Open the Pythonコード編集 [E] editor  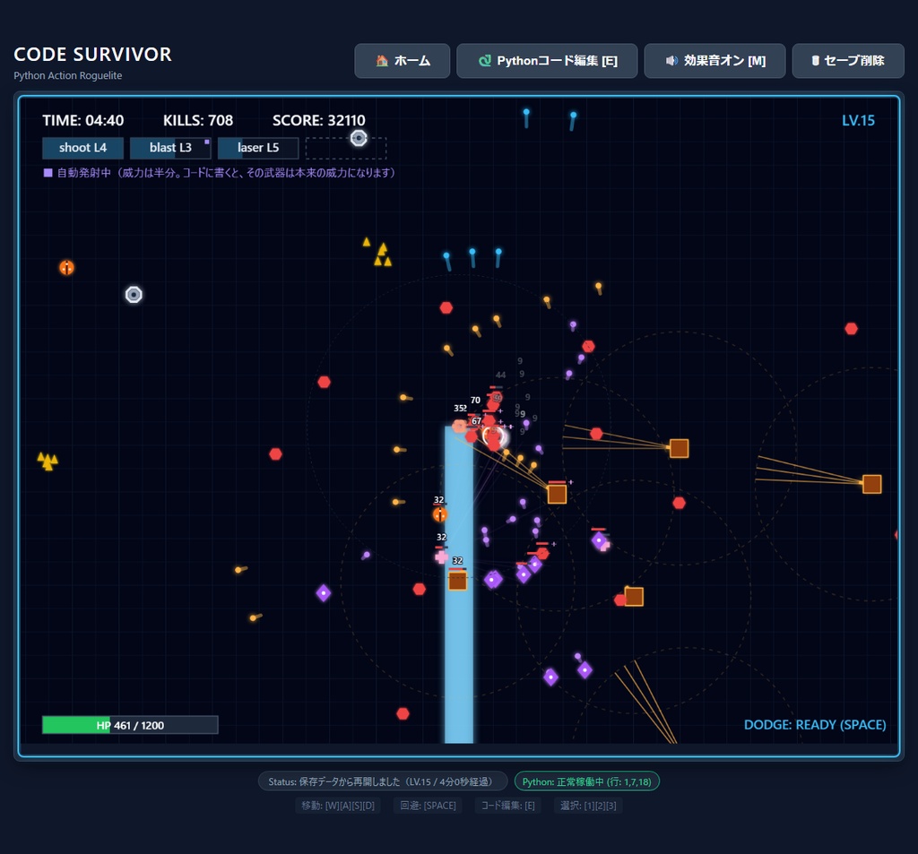click(x=547, y=60)
